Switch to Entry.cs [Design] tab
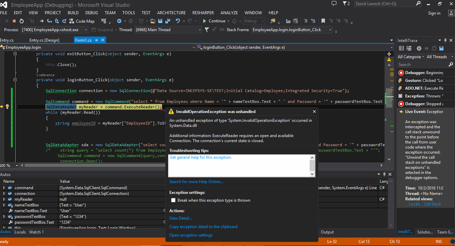This screenshot has height=246, width=455. pos(44,40)
